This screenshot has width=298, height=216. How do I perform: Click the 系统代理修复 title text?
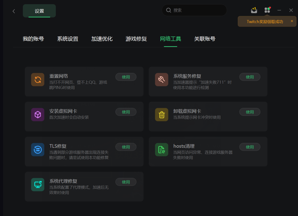[x=63, y=181]
